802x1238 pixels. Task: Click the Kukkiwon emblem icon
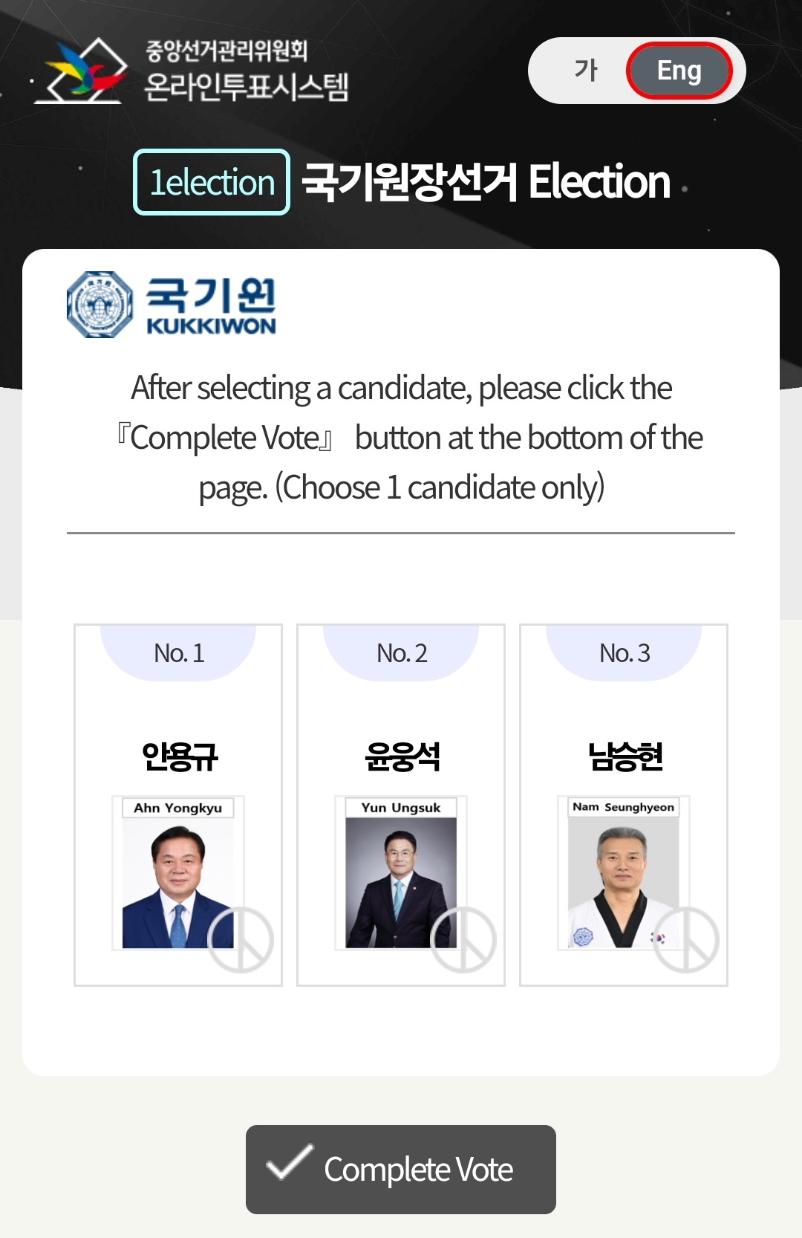100,305
